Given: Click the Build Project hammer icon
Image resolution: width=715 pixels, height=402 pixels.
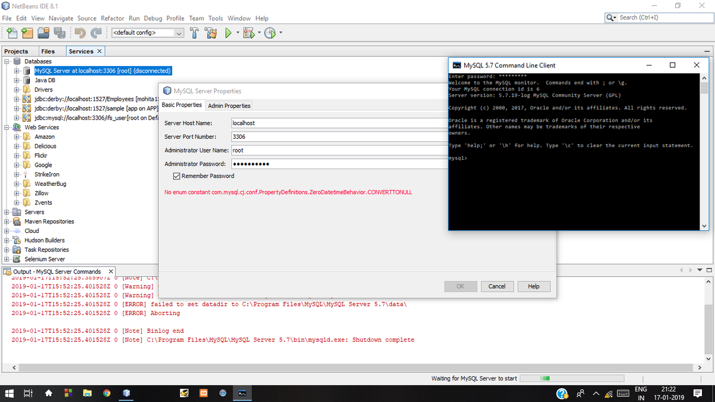Looking at the screenshot, I should click(195, 32).
